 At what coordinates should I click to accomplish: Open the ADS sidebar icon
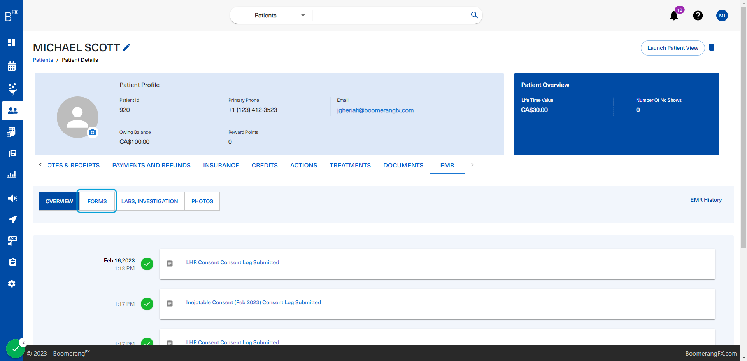[x=12, y=241]
